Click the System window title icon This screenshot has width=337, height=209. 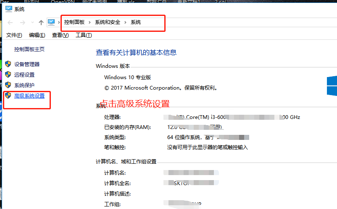[9, 9]
